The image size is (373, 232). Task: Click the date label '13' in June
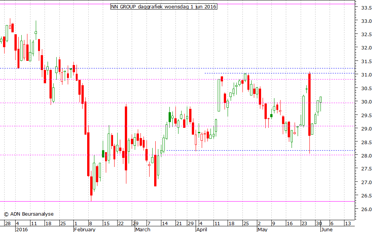click(x=348, y=224)
